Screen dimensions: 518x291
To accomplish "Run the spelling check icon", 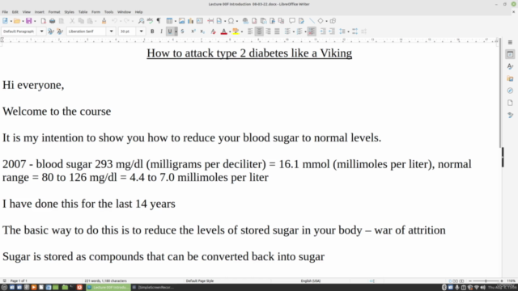I will pyautogui.click(x=150, y=21).
